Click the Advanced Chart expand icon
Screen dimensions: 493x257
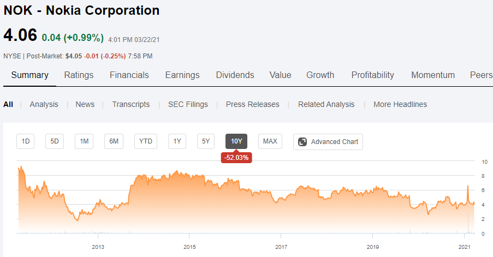click(302, 142)
